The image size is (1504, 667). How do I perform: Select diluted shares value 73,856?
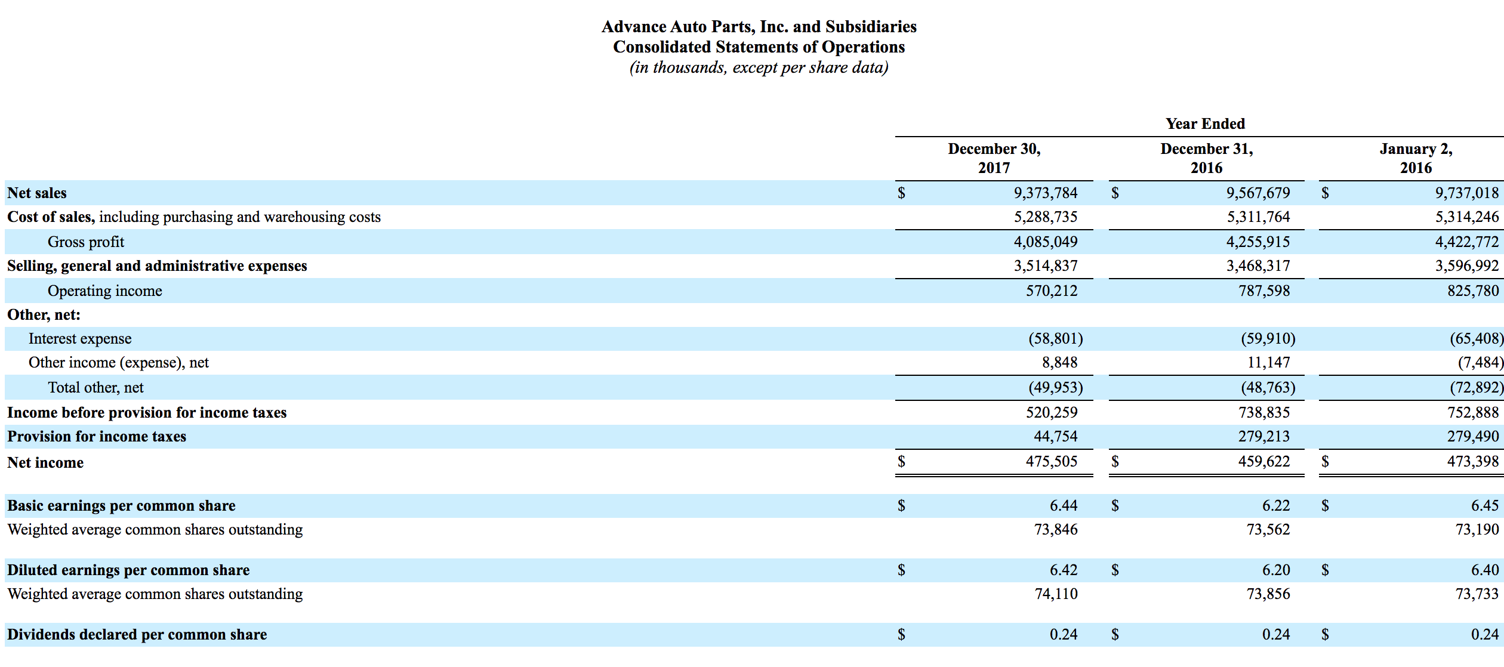1268,594
